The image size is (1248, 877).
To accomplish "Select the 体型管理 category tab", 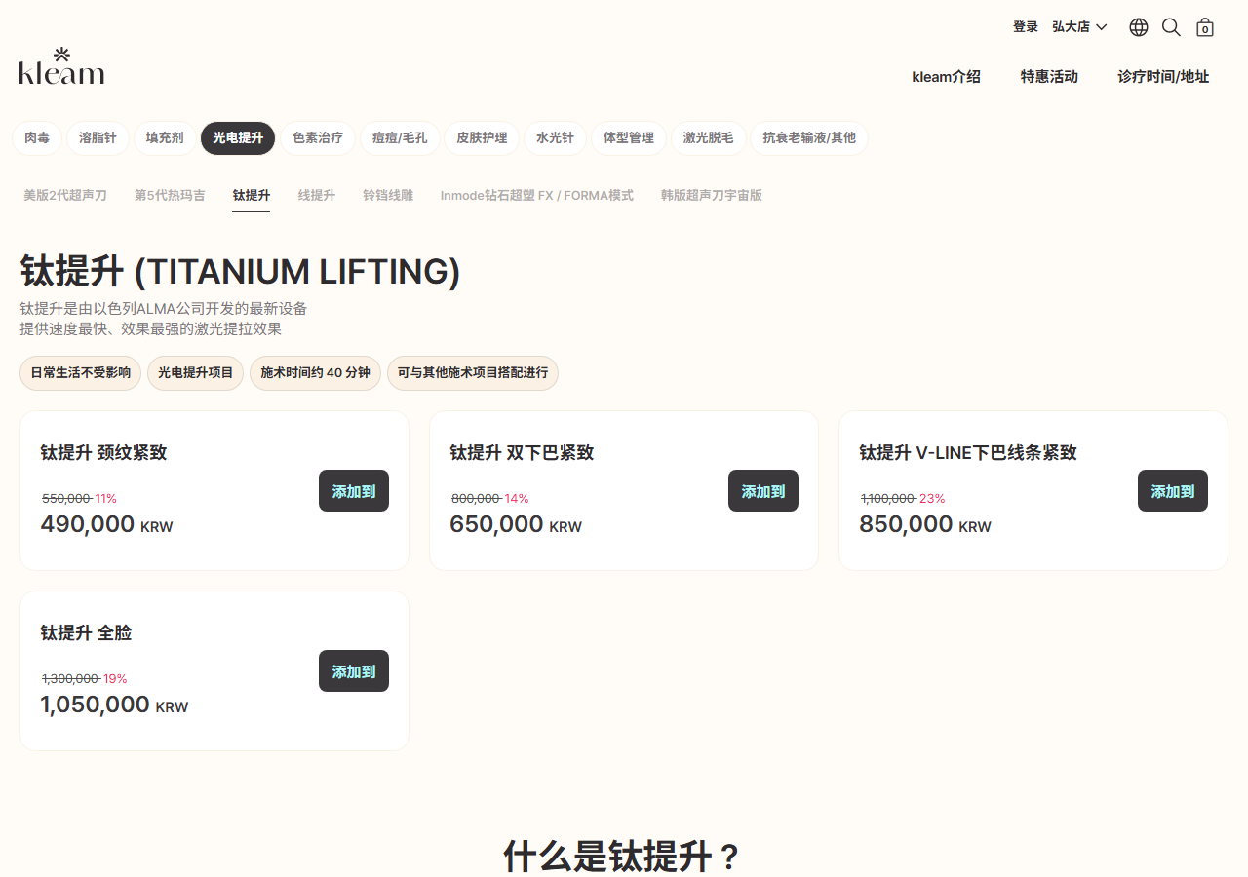I will pos(629,138).
